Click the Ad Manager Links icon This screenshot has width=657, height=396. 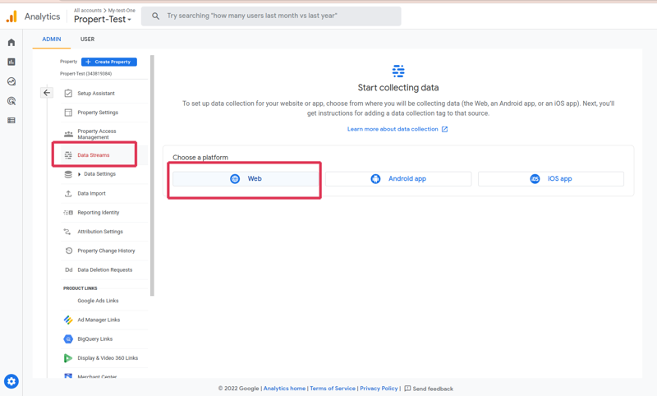tap(68, 320)
